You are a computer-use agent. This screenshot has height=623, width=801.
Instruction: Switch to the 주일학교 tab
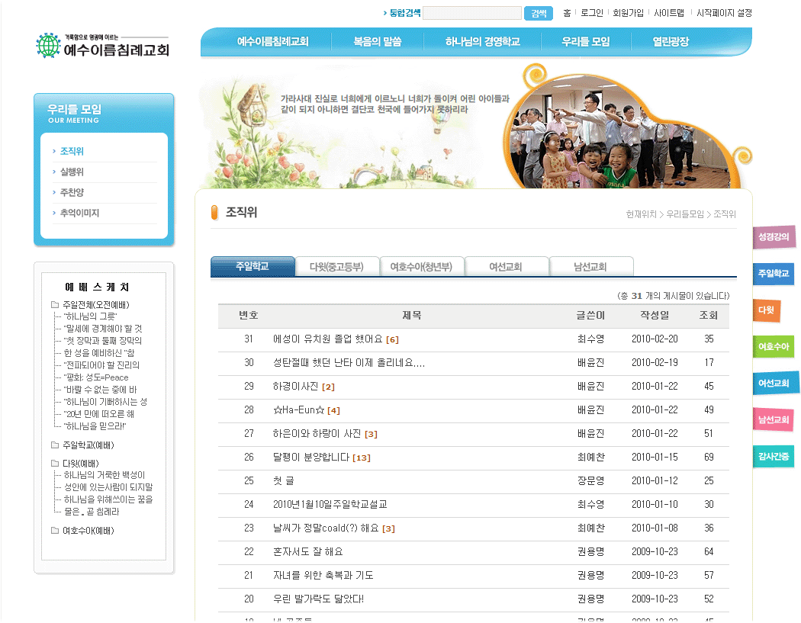pos(253,267)
